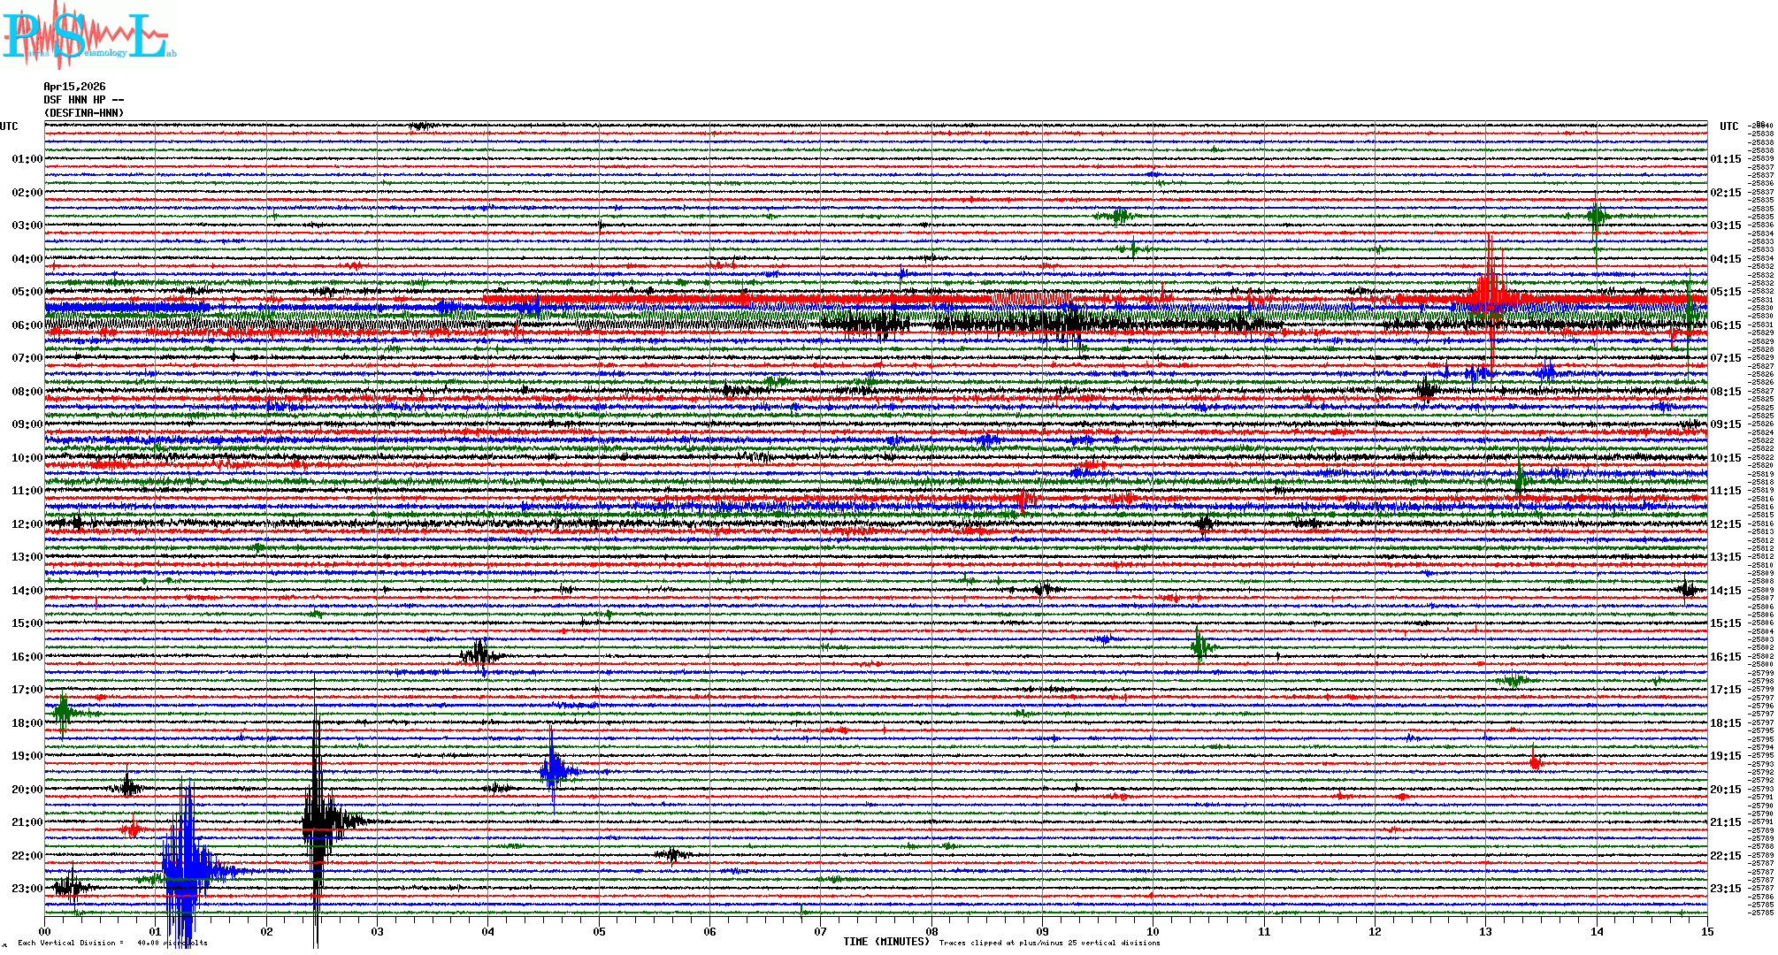Click green event near minute 14 at 02:45
Image resolution: width=1778 pixels, height=955 pixels.
[1596, 217]
